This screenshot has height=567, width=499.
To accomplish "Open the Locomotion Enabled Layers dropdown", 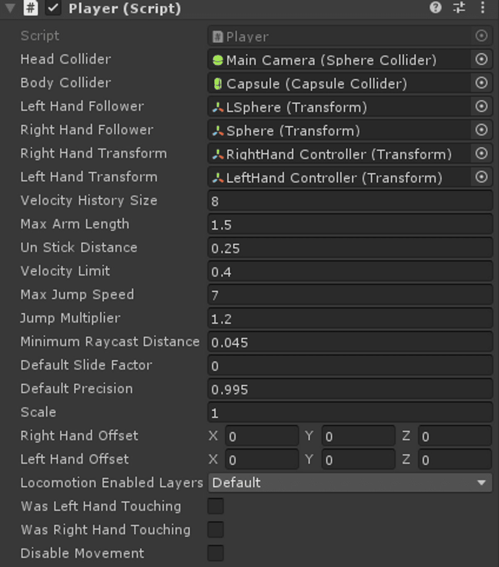I will tap(349, 483).
